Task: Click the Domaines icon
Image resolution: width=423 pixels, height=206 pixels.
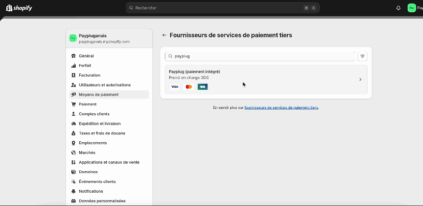Action: click(x=73, y=172)
